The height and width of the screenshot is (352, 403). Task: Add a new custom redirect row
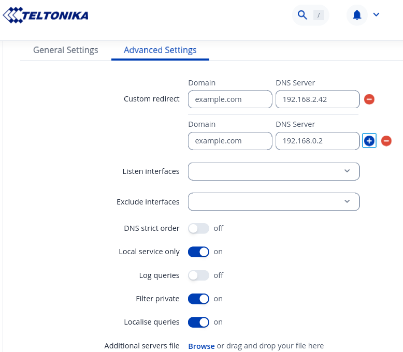[369, 141]
